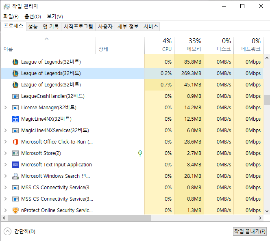Click the nProtect Online Security shield icon

click(15, 210)
